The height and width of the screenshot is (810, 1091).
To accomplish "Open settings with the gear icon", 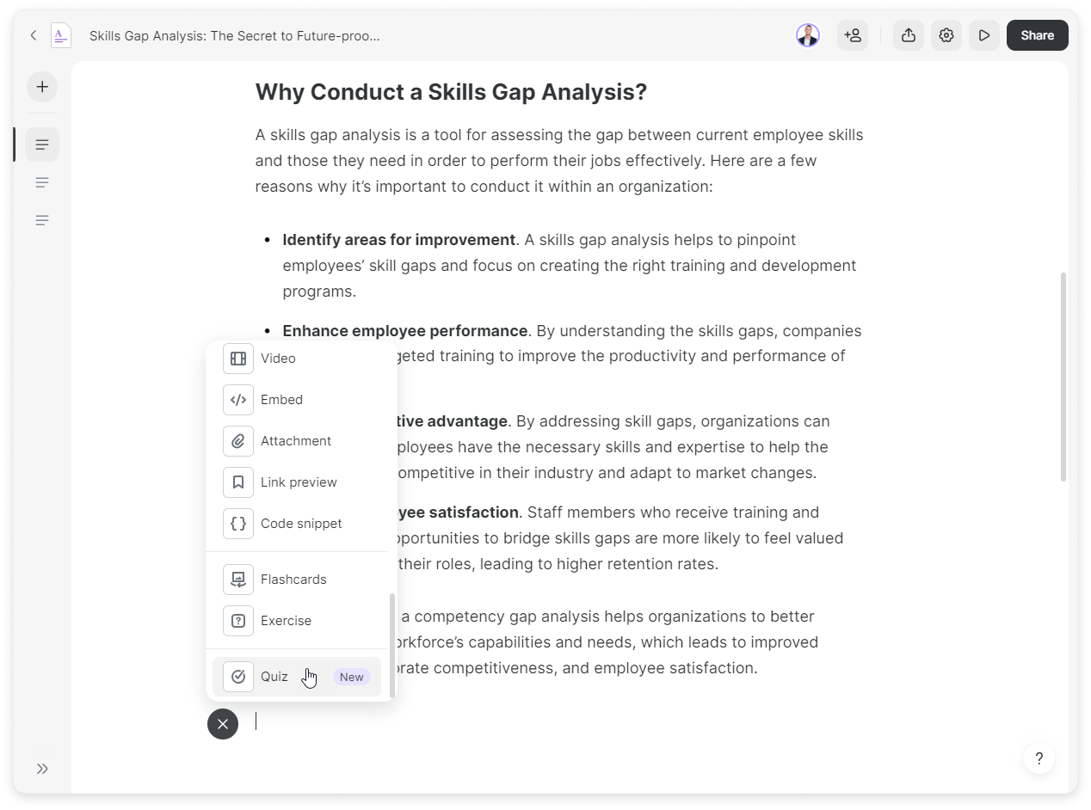I will click(946, 35).
